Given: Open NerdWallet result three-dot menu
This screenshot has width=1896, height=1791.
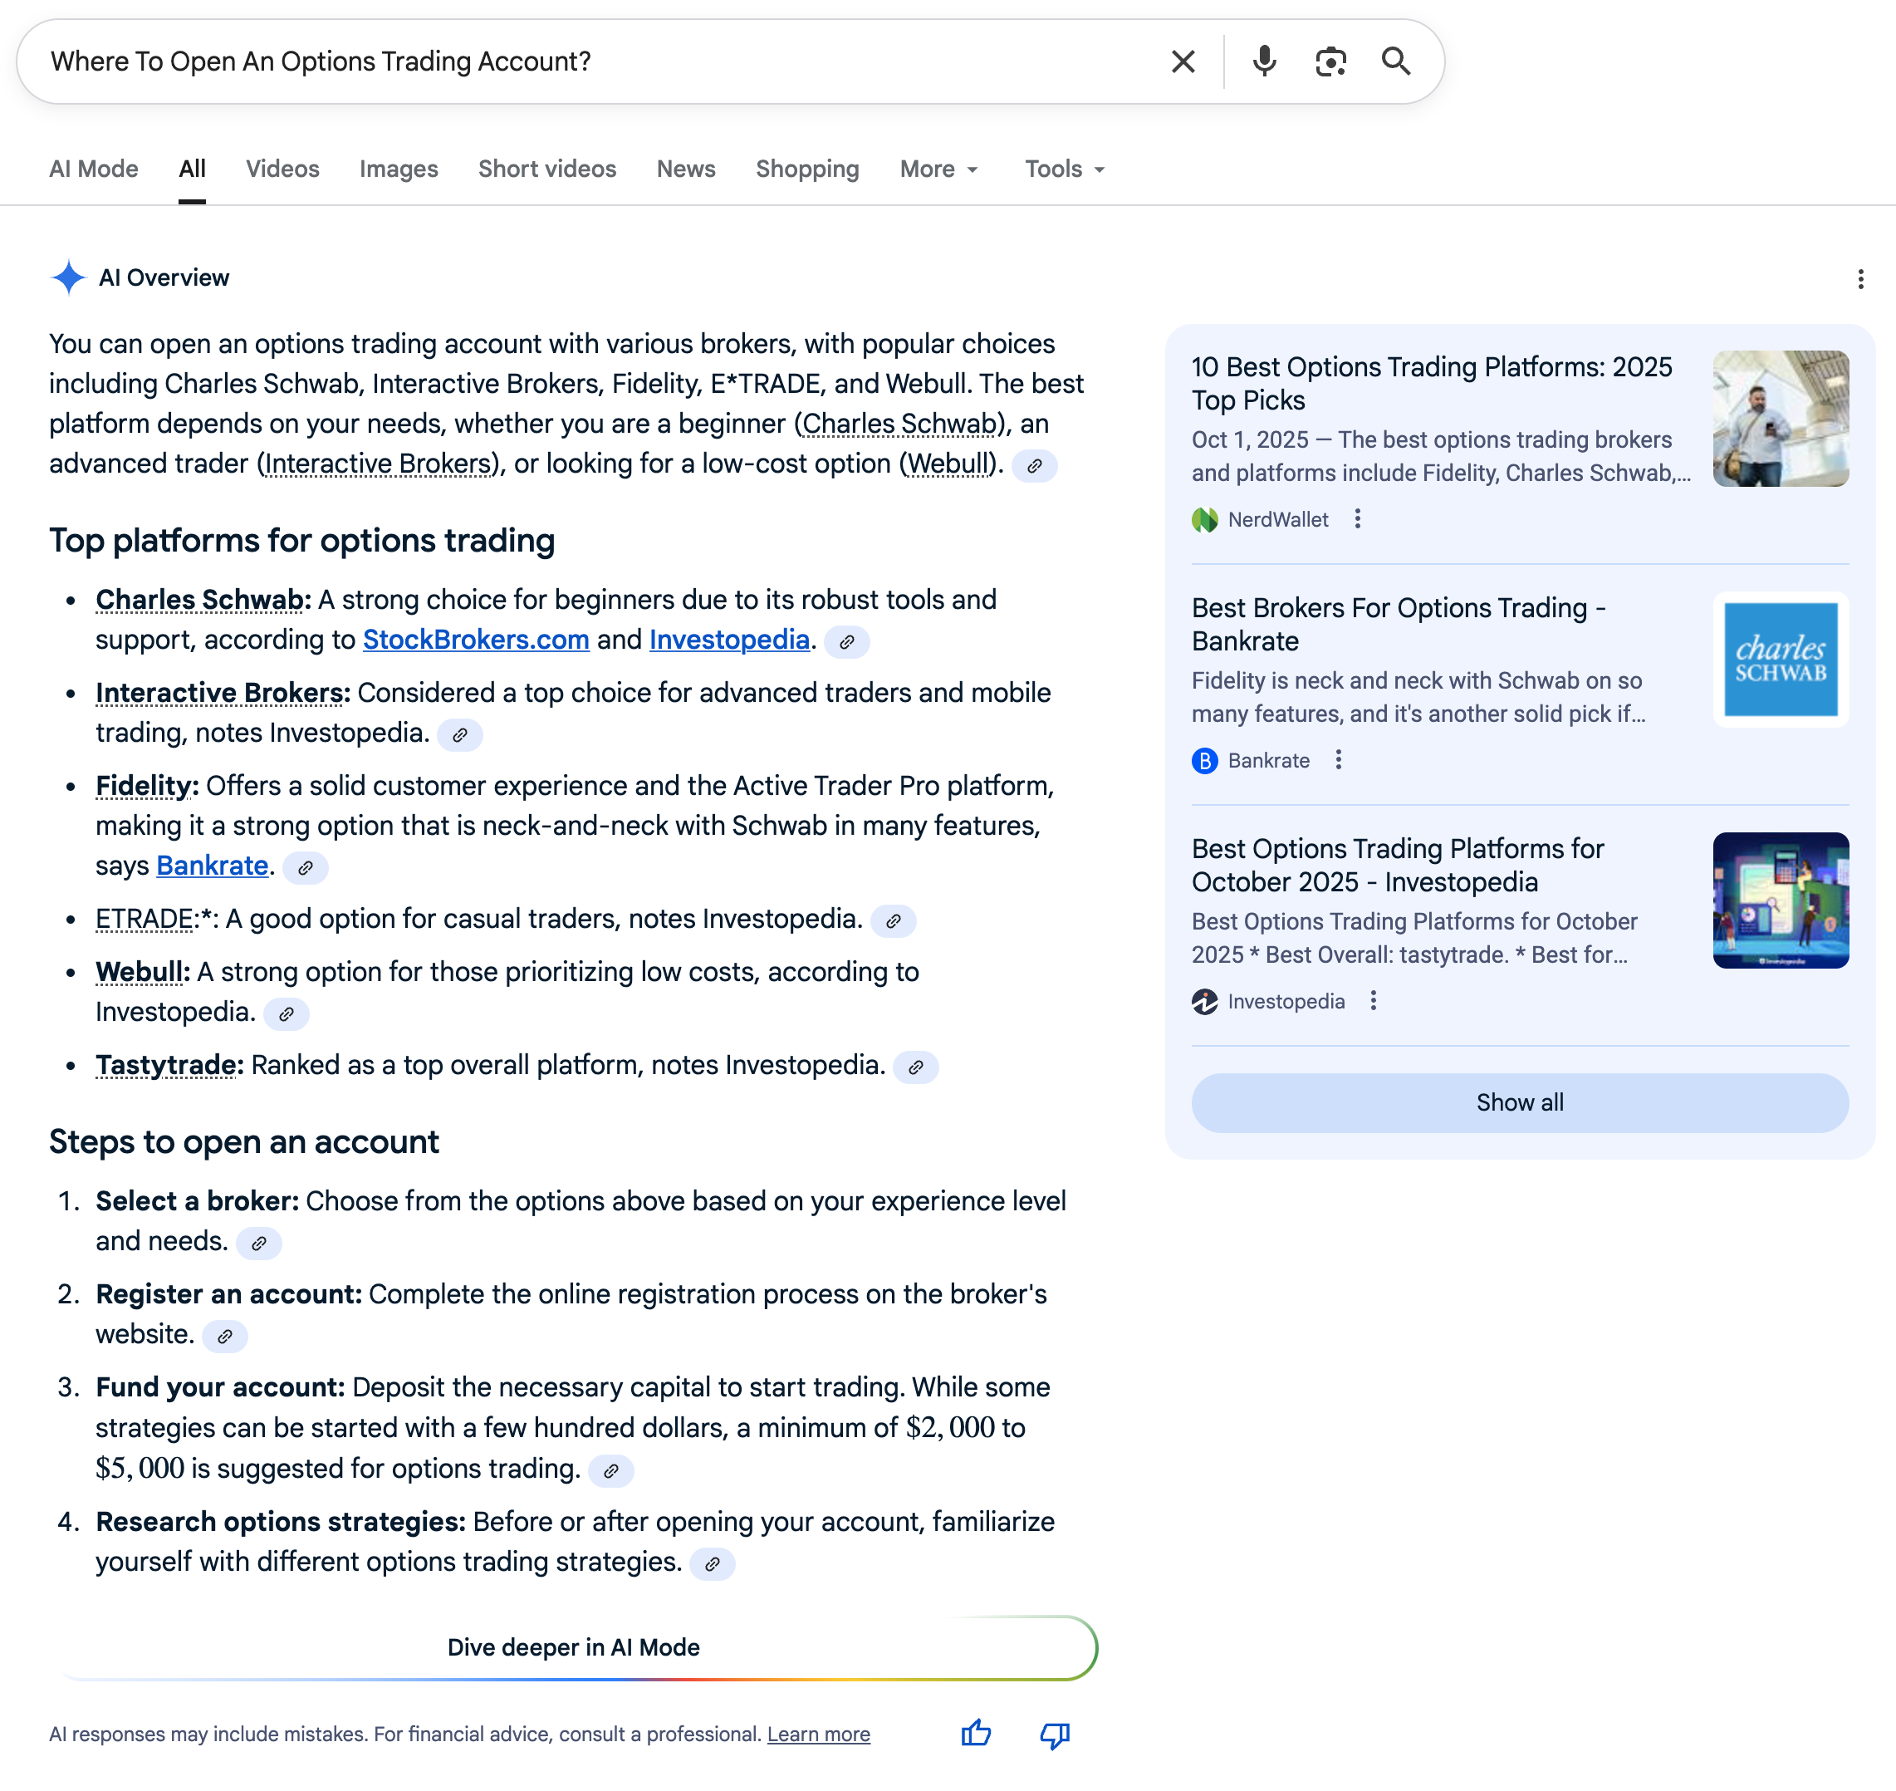Looking at the screenshot, I should coord(1357,519).
